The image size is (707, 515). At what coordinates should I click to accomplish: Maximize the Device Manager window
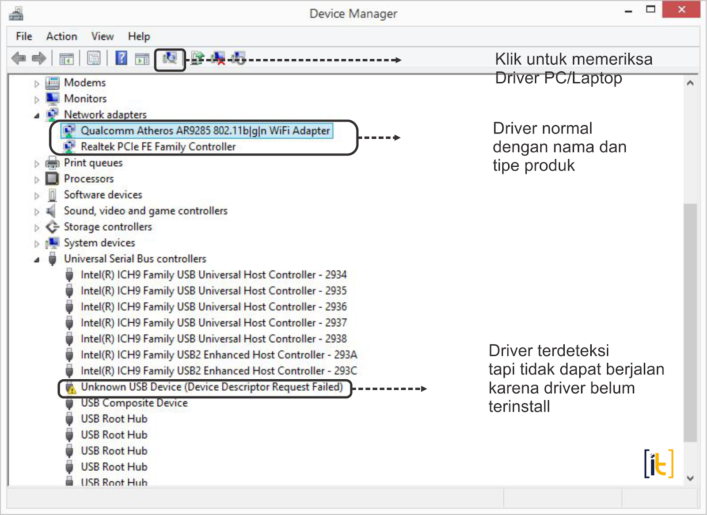(650, 9)
